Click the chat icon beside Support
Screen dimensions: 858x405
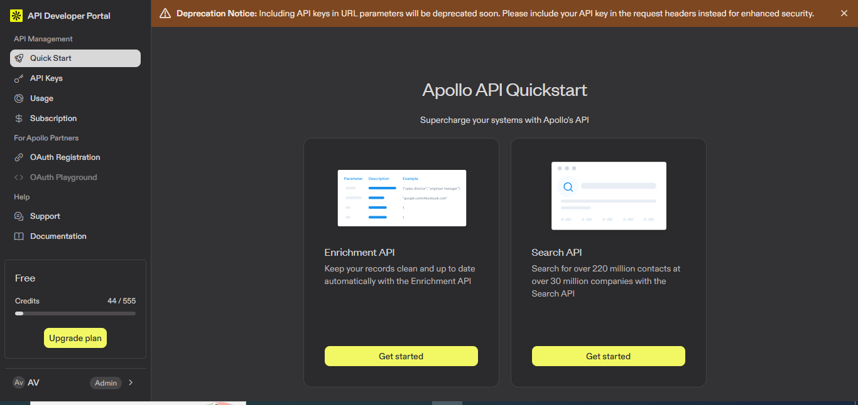tap(19, 216)
